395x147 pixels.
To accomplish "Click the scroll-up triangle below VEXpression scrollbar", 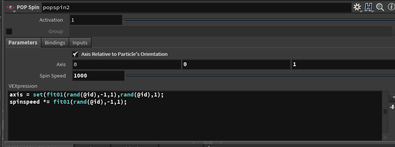I will 385,137.
